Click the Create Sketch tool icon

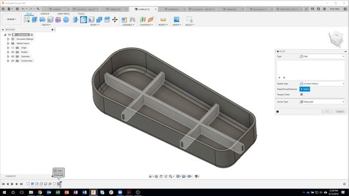coord(27,20)
